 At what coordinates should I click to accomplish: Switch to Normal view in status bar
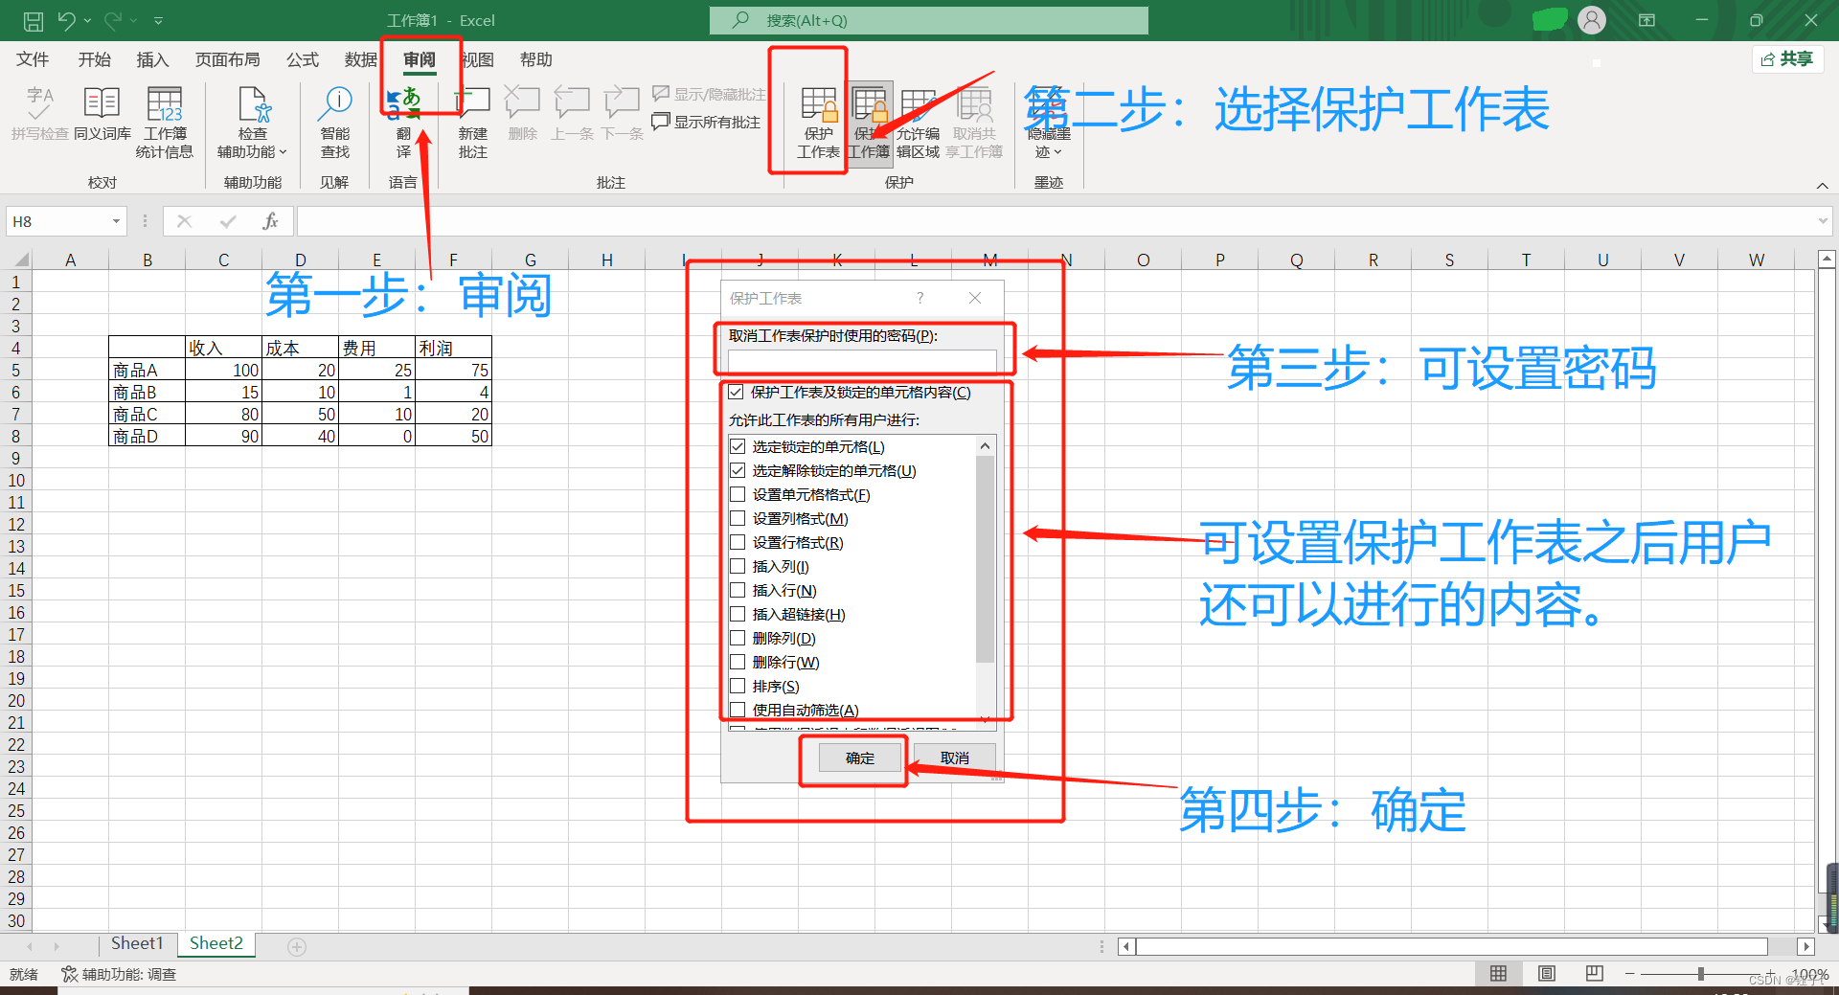[x=1499, y=974]
